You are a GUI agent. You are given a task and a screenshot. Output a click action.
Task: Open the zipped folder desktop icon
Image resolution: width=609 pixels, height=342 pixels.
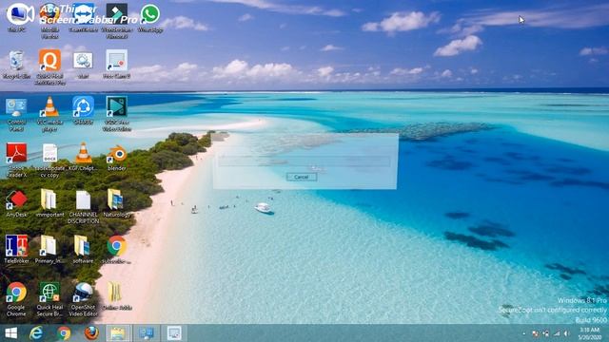coord(115,292)
